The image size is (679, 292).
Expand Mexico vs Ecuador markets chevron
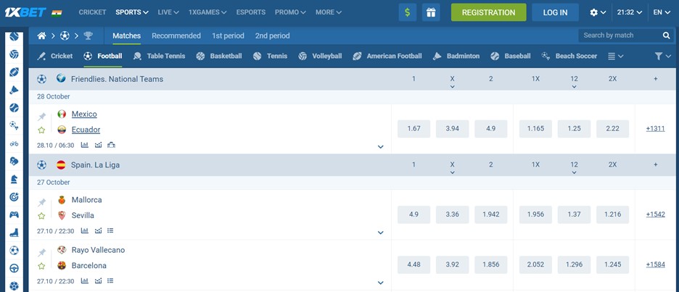point(381,146)
